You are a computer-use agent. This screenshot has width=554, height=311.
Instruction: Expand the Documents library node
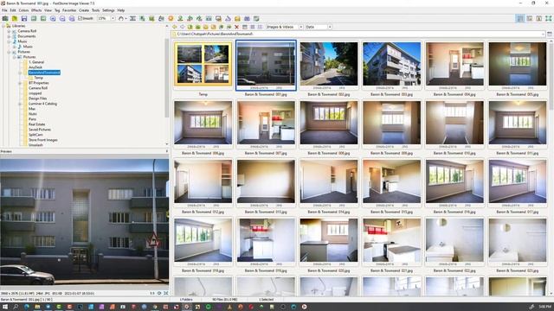click(x=9, y=36)
